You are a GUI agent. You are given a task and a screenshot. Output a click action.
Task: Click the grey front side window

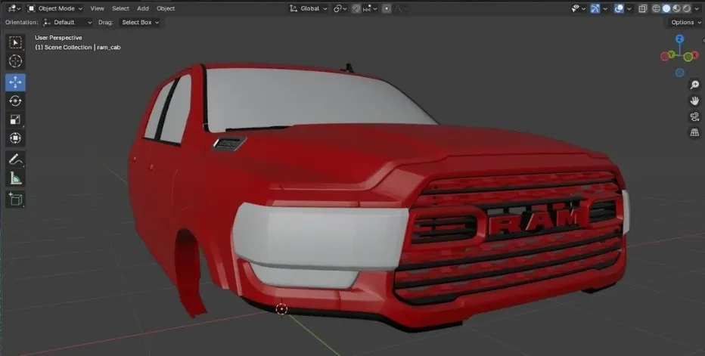(176, 110)
